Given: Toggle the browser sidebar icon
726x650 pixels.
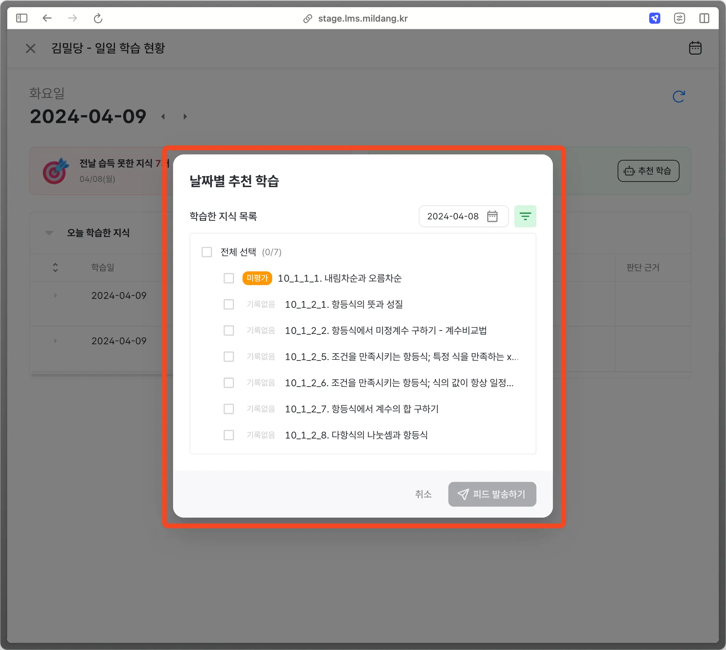Looking at the screenshot, I should 22,18.
